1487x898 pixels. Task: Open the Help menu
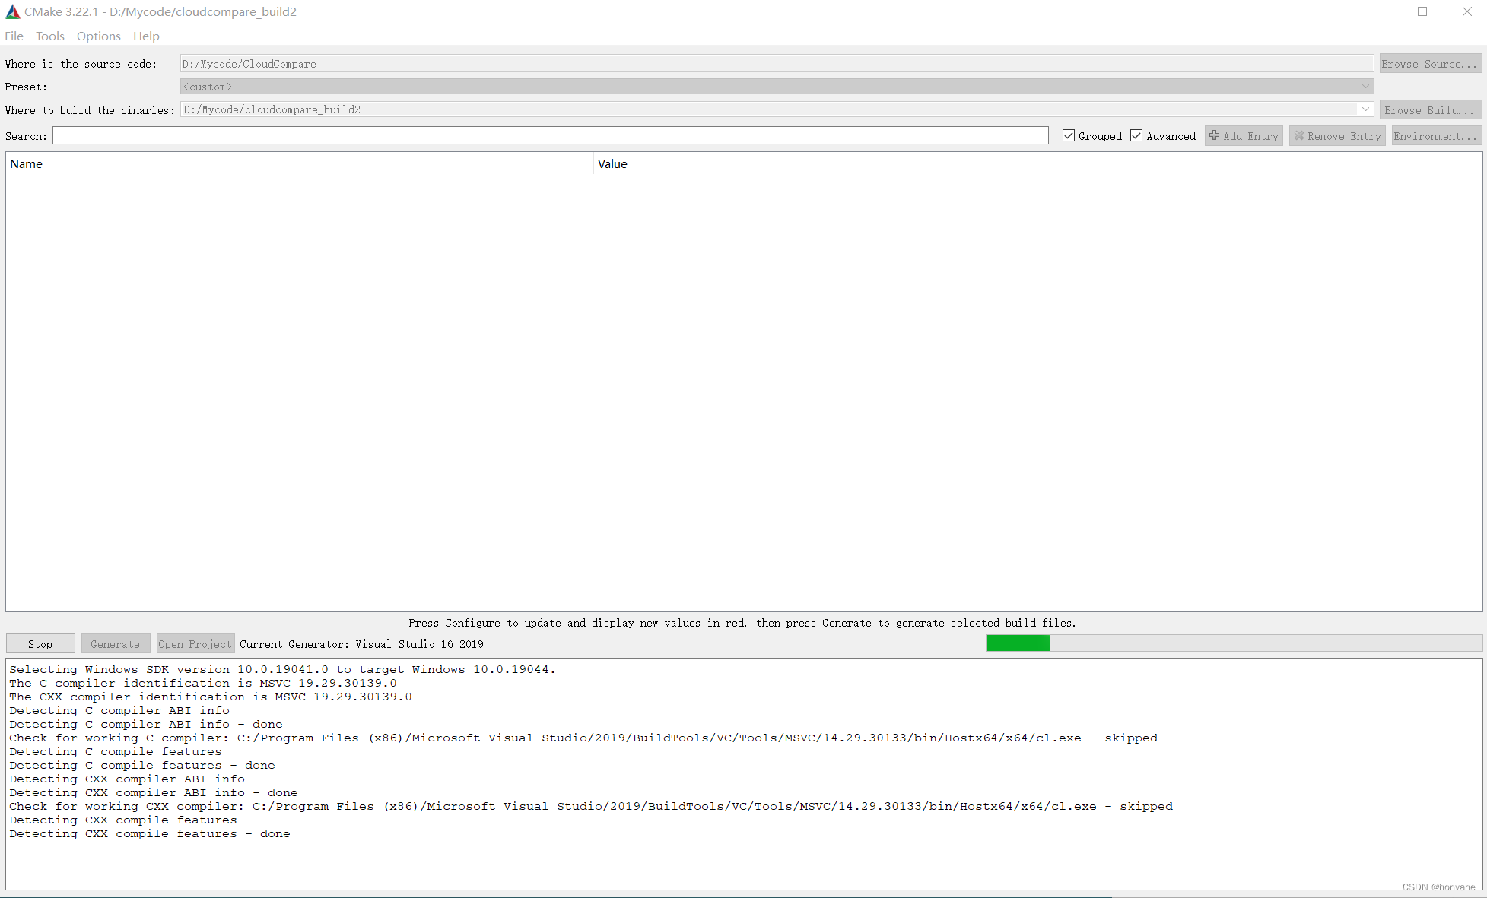click(145, 36)
